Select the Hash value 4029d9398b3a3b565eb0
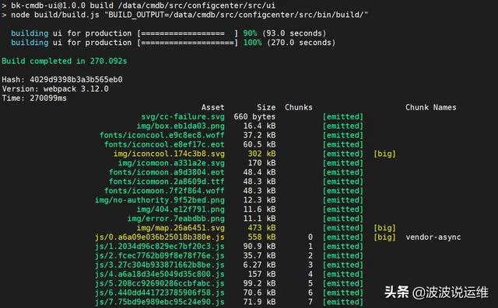Image resolution: width=498 pixels, height=308 pixels. pyautogui.click(x=76, y=79)
